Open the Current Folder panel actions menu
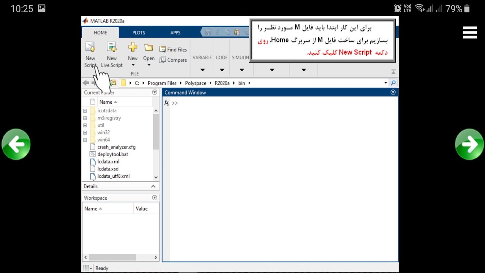485x273 pixels. [x=155, y=92]
